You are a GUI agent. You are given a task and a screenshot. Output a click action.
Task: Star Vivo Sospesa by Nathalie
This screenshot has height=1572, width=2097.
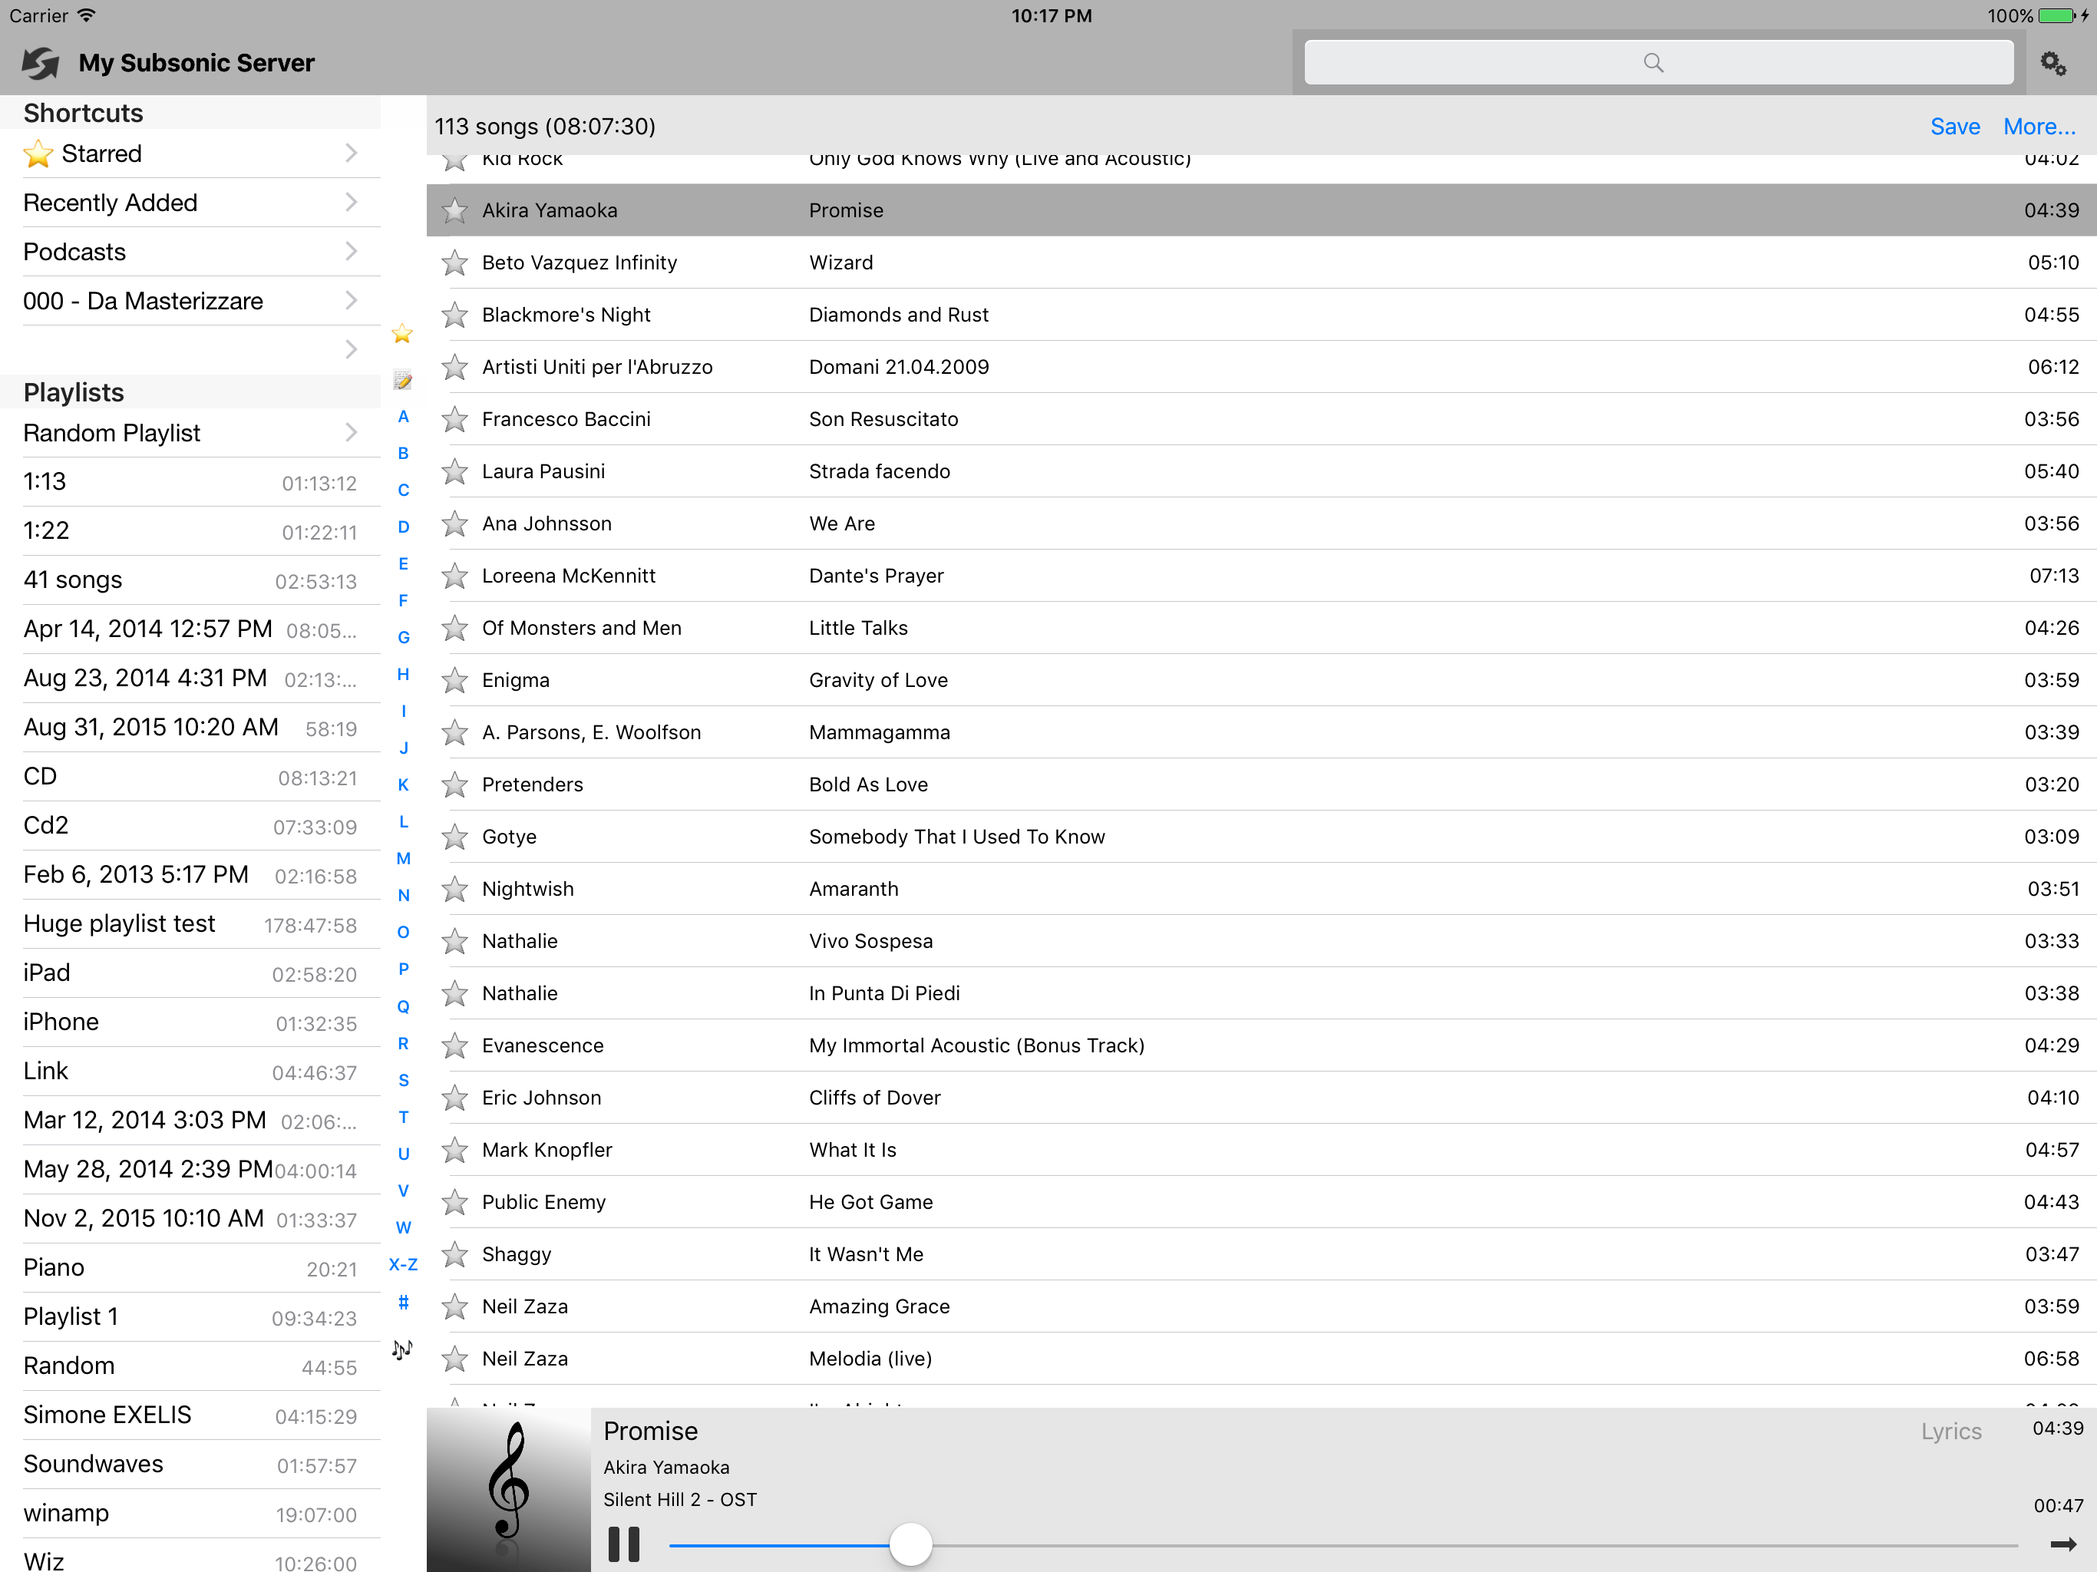coord(455,940)
